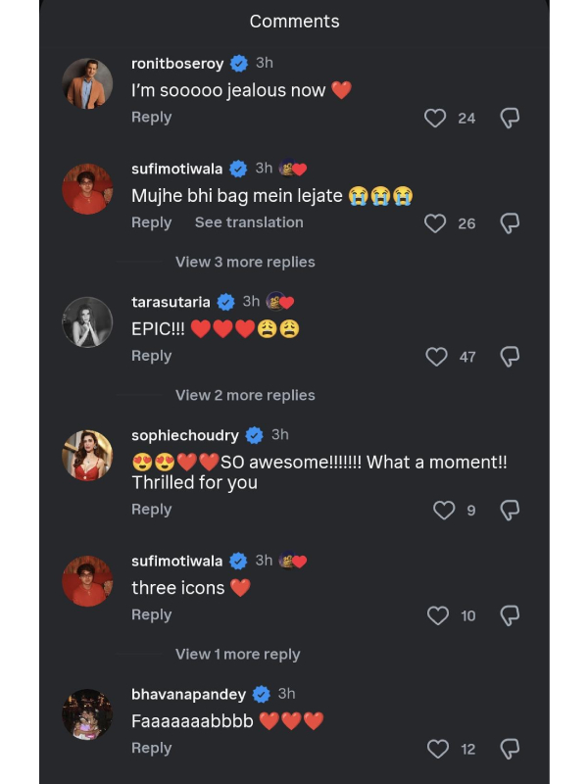The image size is (588, 784).
Task: Open tarasutaria's profile picture
Action: tap(87, 321)
